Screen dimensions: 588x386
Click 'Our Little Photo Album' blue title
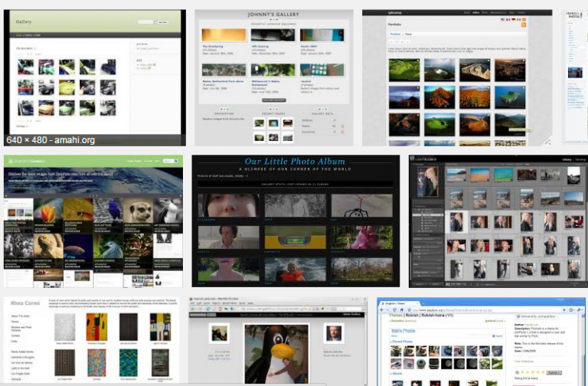(295, 162)
